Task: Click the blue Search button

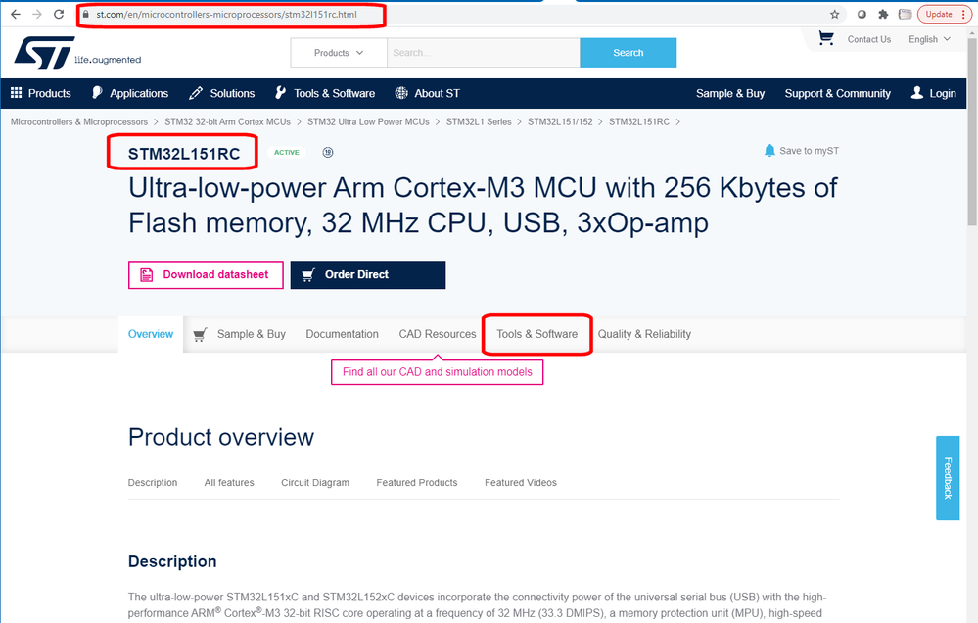Action: pyautogui.click(x=629, y=53)
